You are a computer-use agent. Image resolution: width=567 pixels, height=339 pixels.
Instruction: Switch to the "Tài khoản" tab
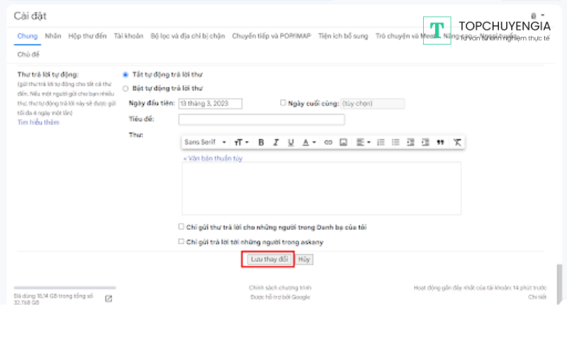coord(128,35)
